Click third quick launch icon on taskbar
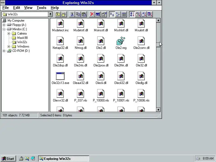This screenshot has height=162, width=216. [x=33, y=158]
